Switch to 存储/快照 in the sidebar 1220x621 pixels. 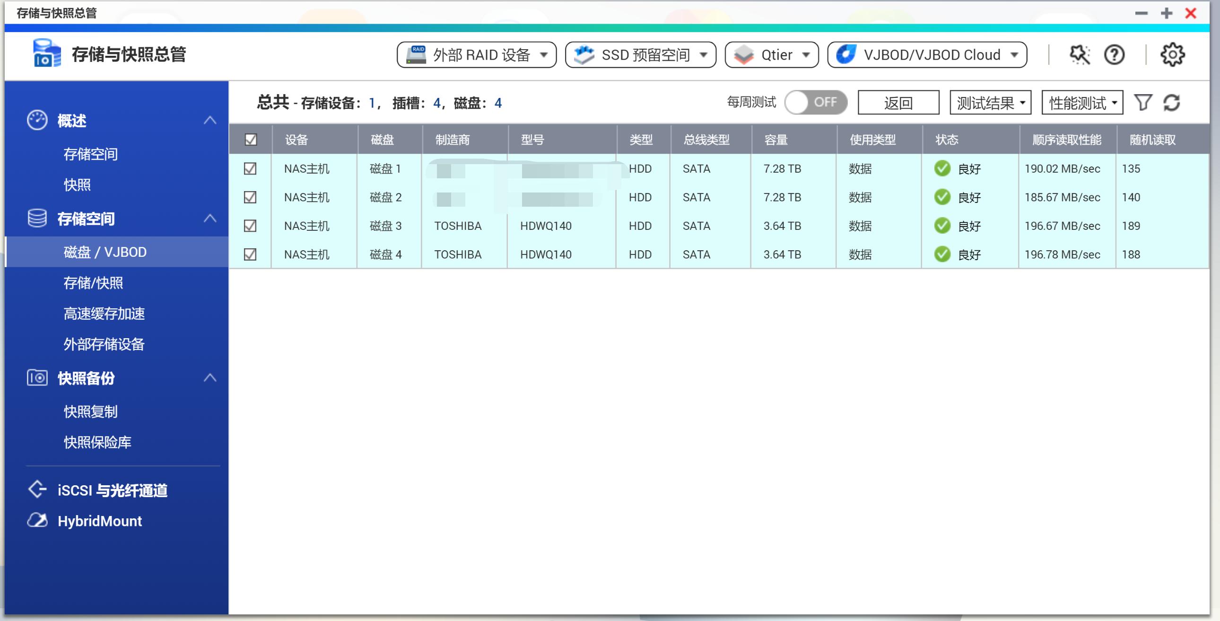click(93, 283)
